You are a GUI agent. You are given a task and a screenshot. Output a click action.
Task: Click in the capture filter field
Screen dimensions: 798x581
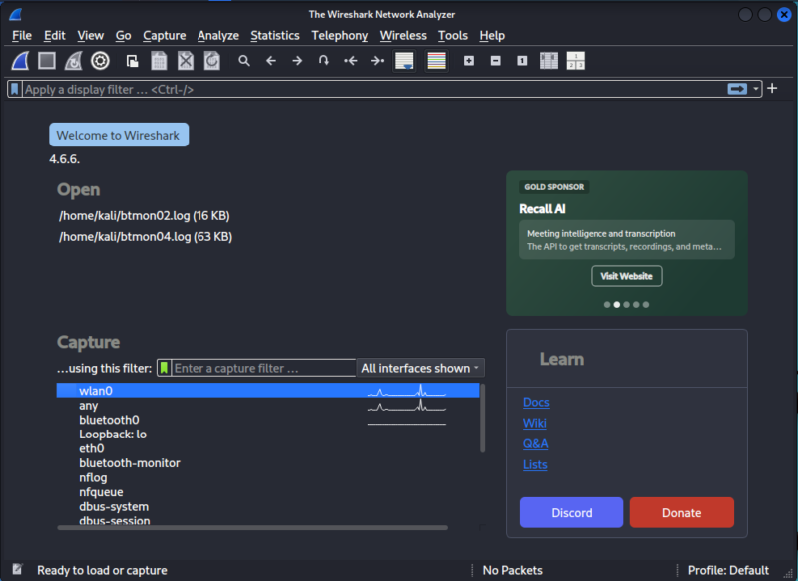[x=263, y=368]
